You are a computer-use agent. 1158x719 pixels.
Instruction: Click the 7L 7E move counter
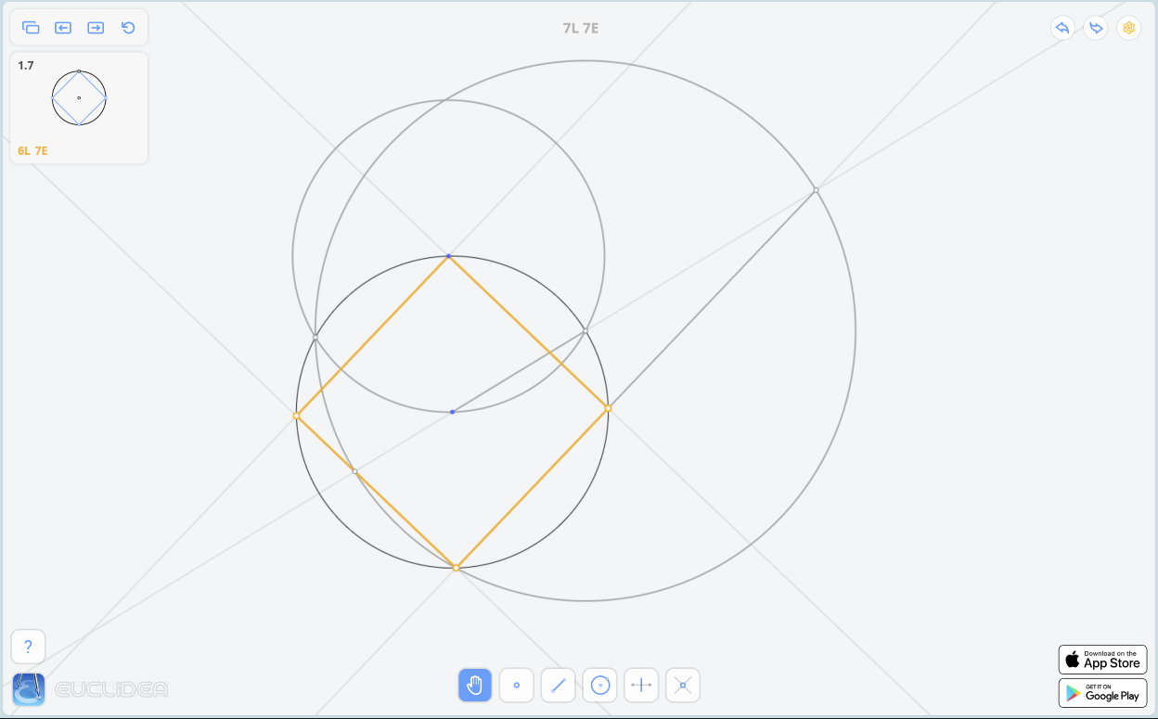click(x=580, y=28)
